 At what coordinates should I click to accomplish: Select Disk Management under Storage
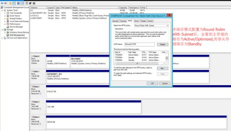coord(17,35)
